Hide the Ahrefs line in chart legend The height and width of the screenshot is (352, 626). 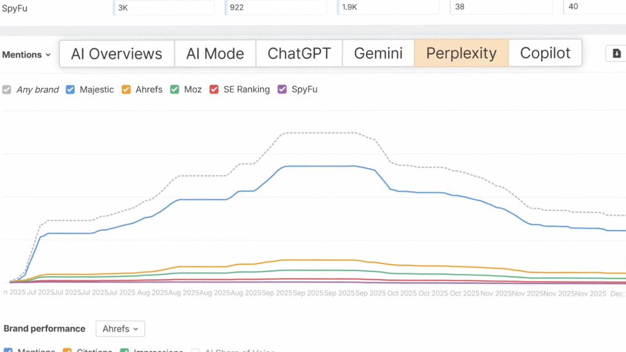coord(126,90)
